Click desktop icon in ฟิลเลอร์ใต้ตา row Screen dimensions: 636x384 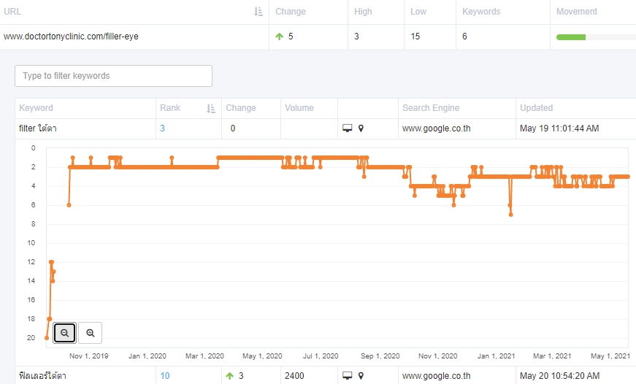coord(347,375)
